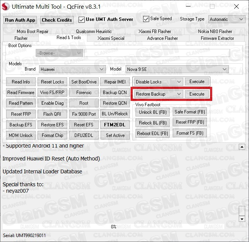Switch to the Flasher tab
Screen dimensions: 249x242
pyautogui.click(x=21, y=38)
